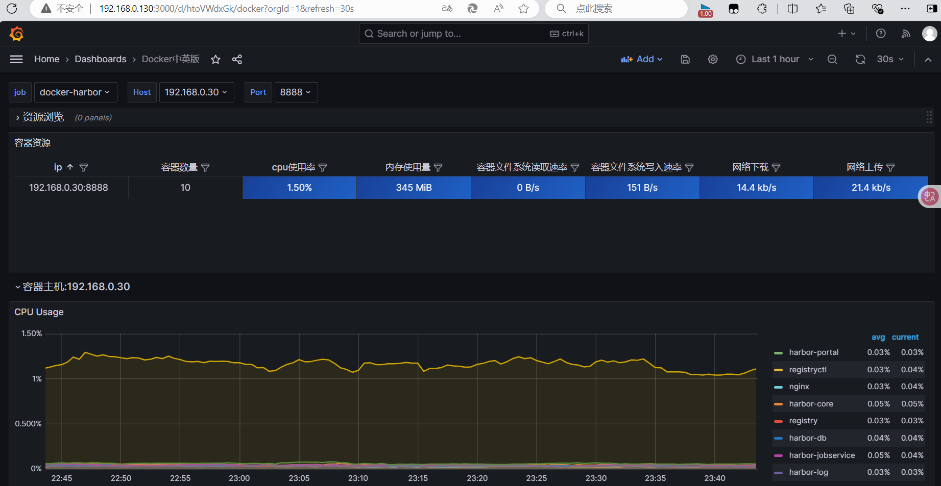
Task: Open the Last 1 hour time picker
Action: pyautogui.click(x=775, y=59)
